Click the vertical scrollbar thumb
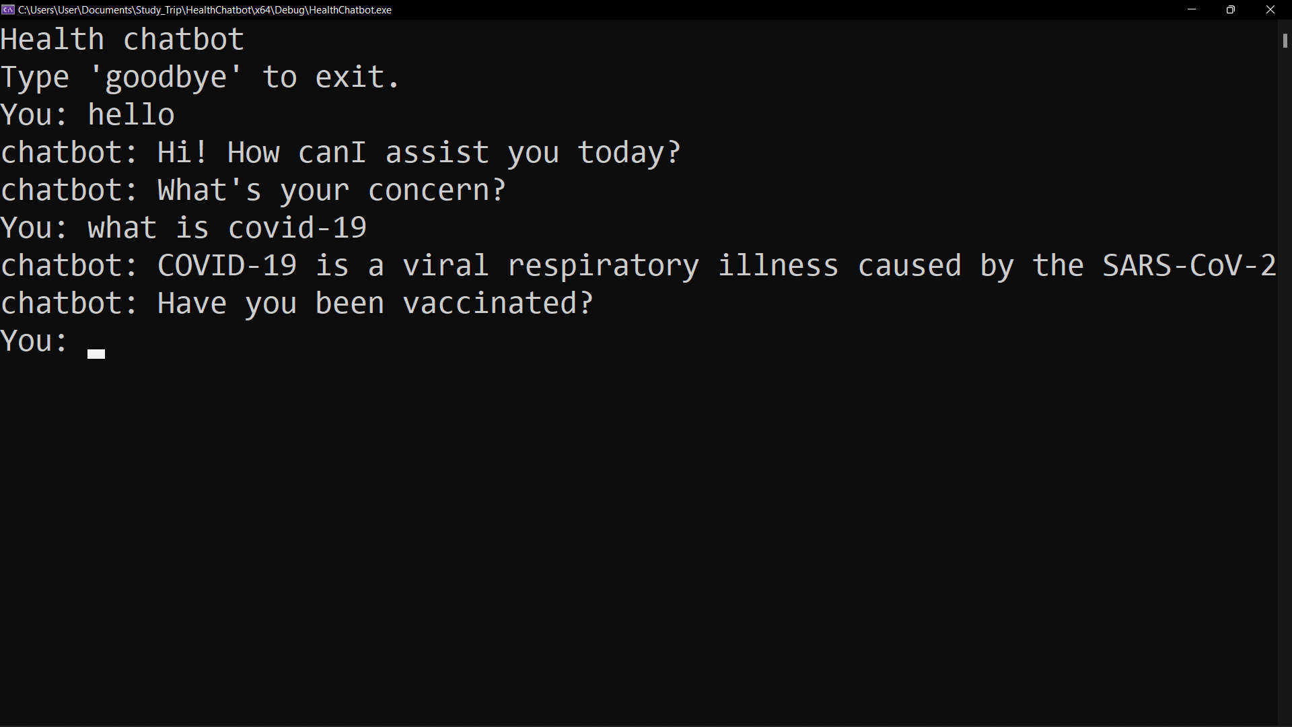 click(1285, 40)
